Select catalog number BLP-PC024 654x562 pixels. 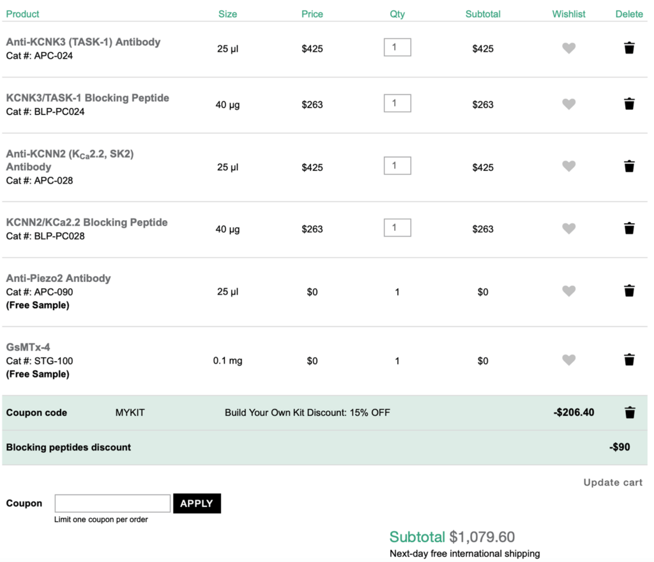tap(59, 112)
